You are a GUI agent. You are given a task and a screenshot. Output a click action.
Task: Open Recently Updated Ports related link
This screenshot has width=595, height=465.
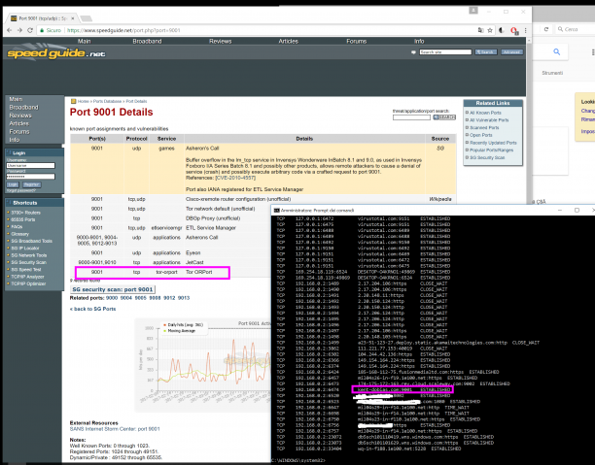tap(493, 143)
